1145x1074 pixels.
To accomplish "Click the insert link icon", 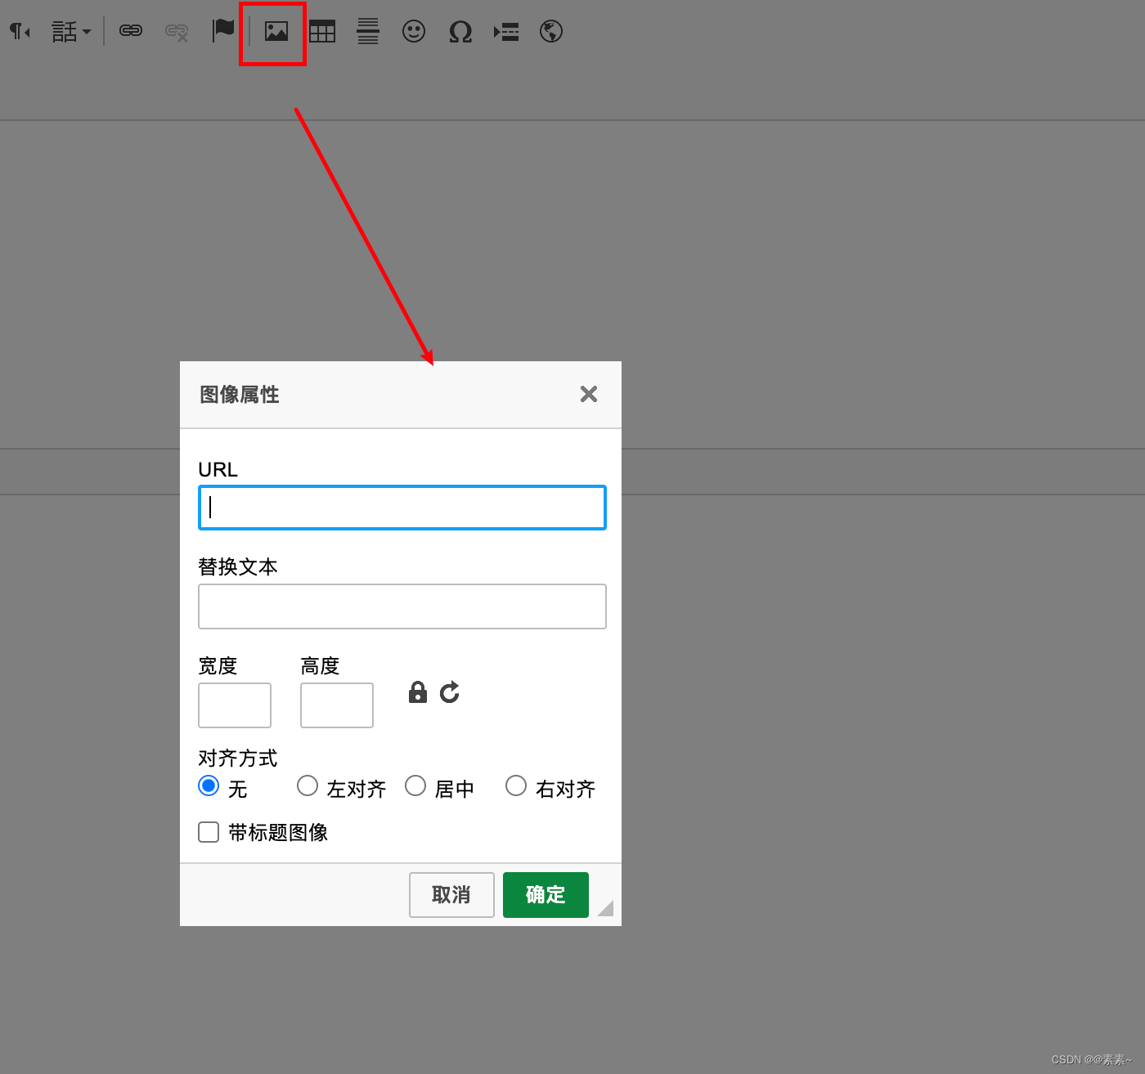I will pyautogui.click(x=131, y=31).
